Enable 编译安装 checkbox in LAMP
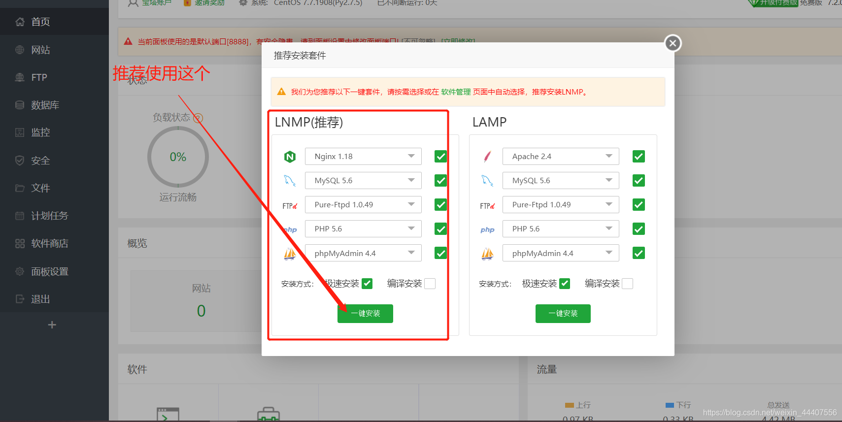 click(x=628, y=284)
